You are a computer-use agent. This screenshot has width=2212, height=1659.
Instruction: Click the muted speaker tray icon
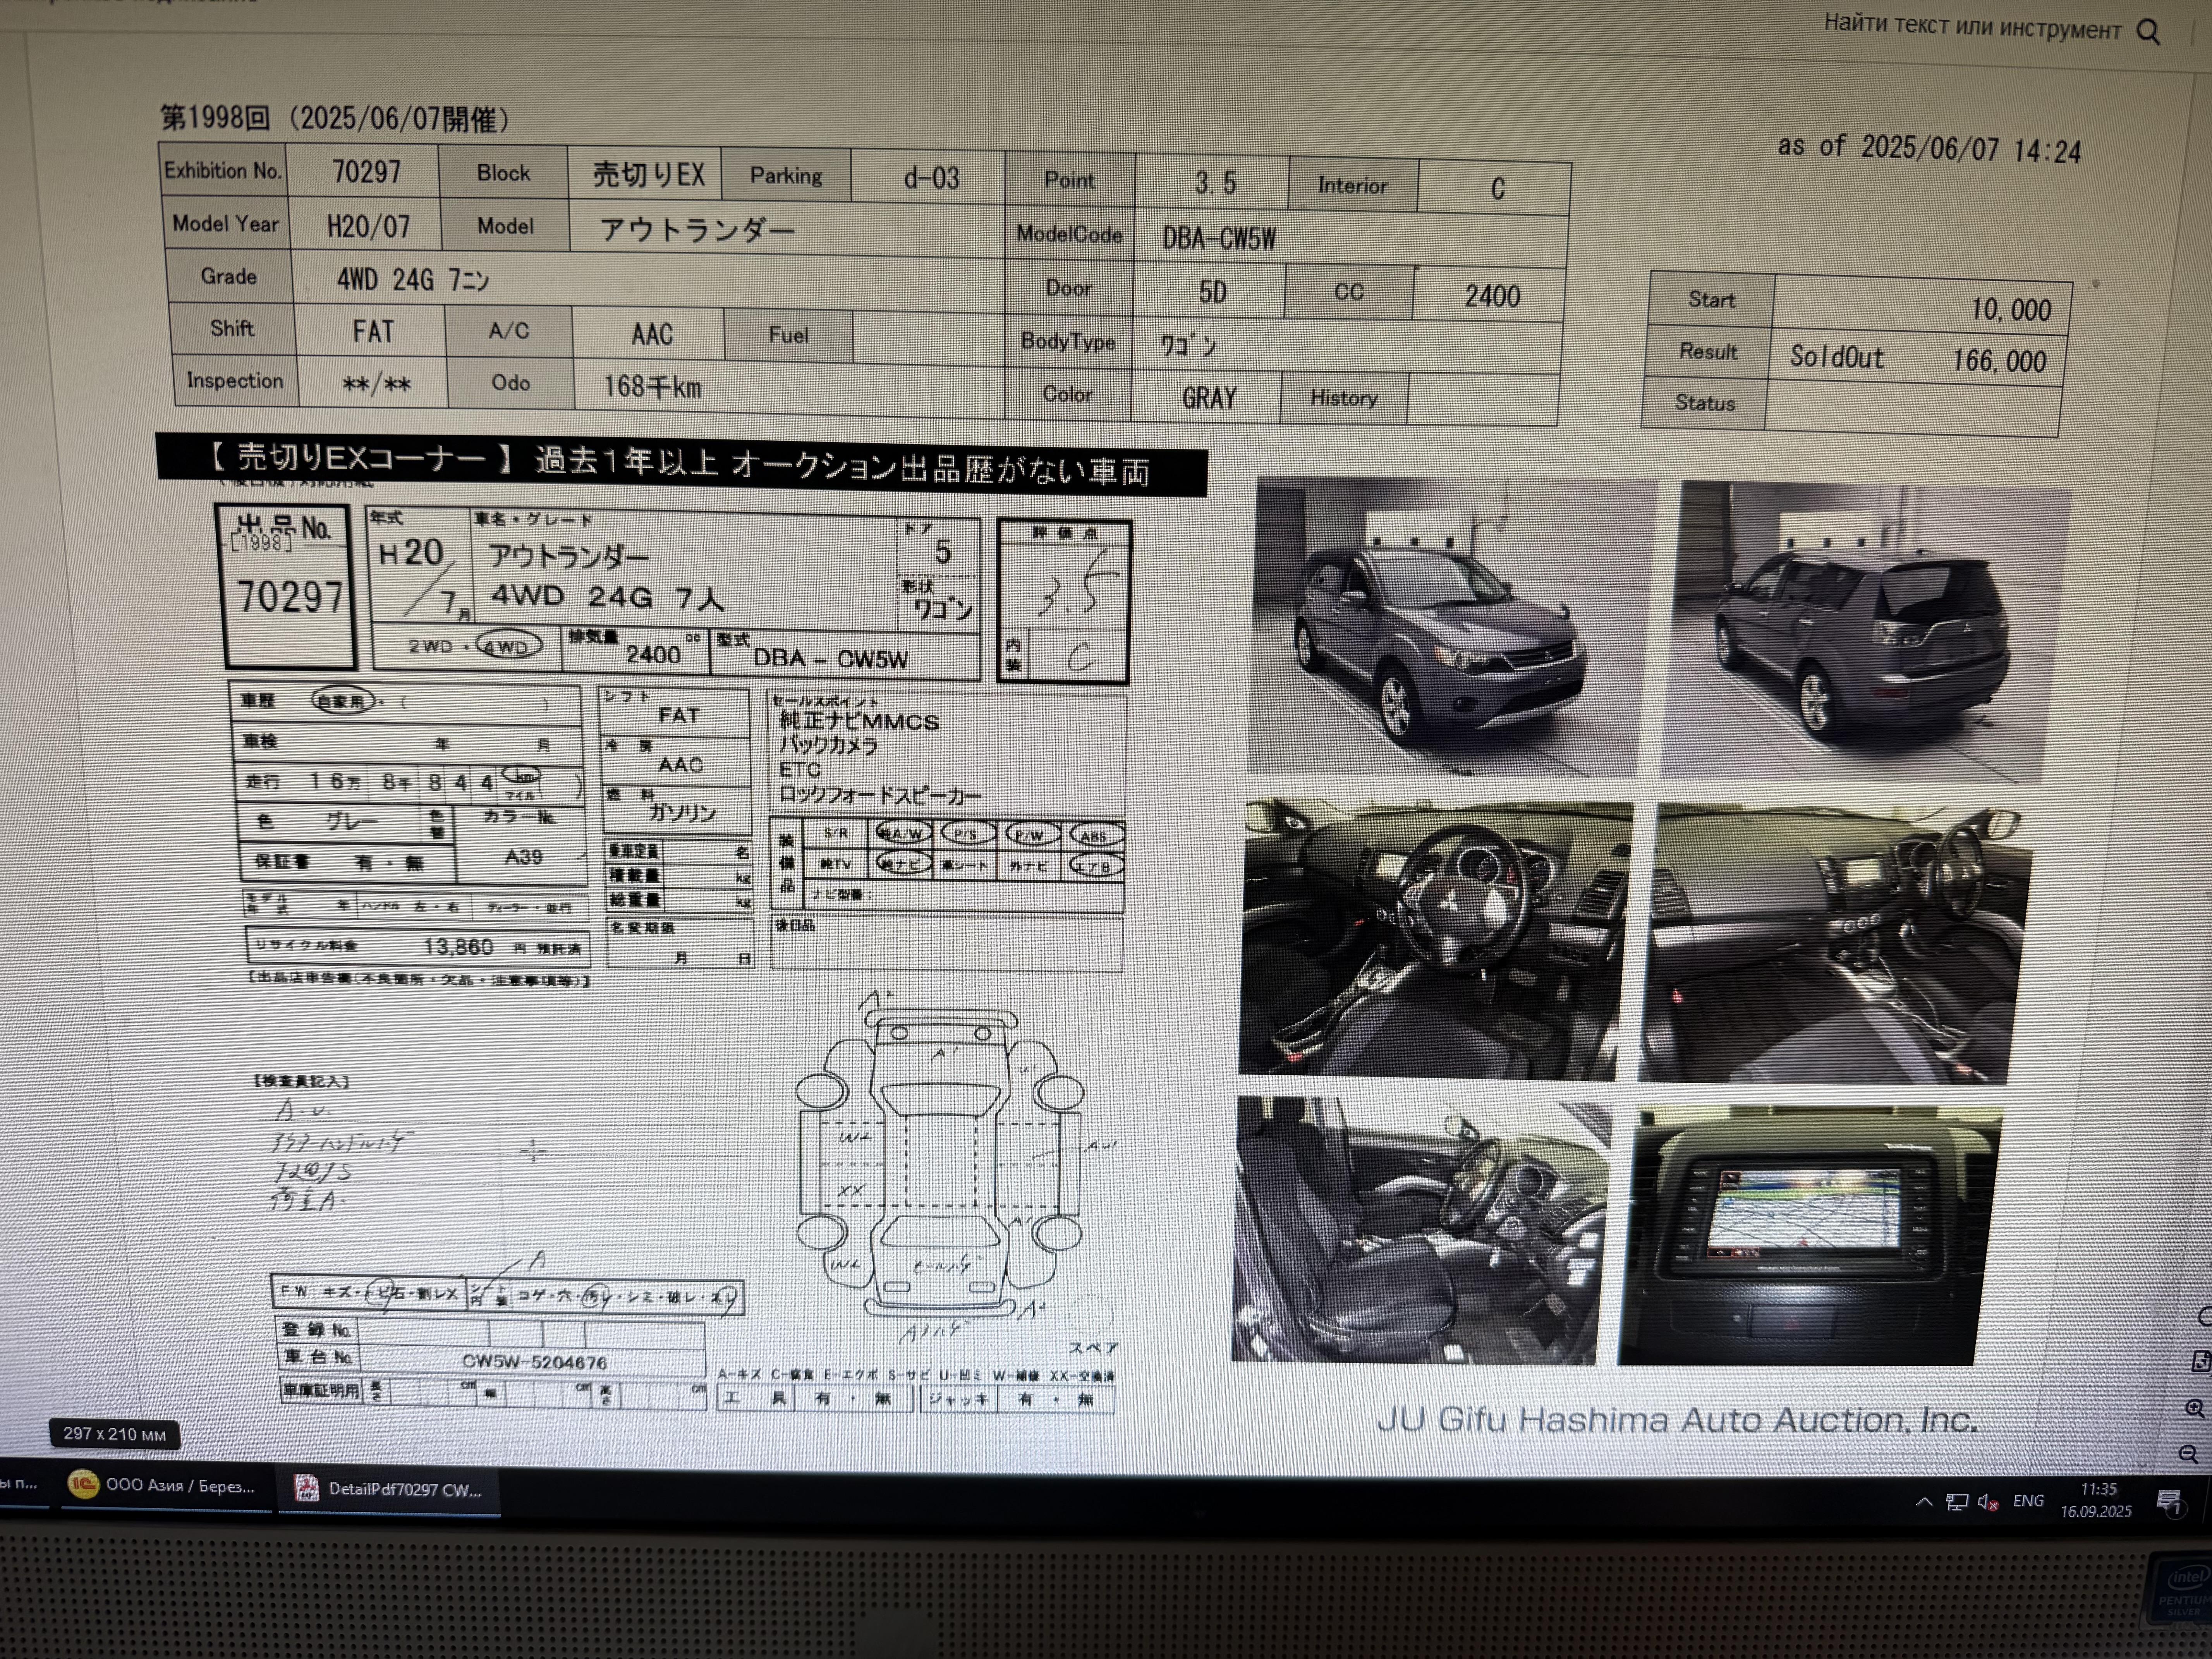point(1988,1502)
